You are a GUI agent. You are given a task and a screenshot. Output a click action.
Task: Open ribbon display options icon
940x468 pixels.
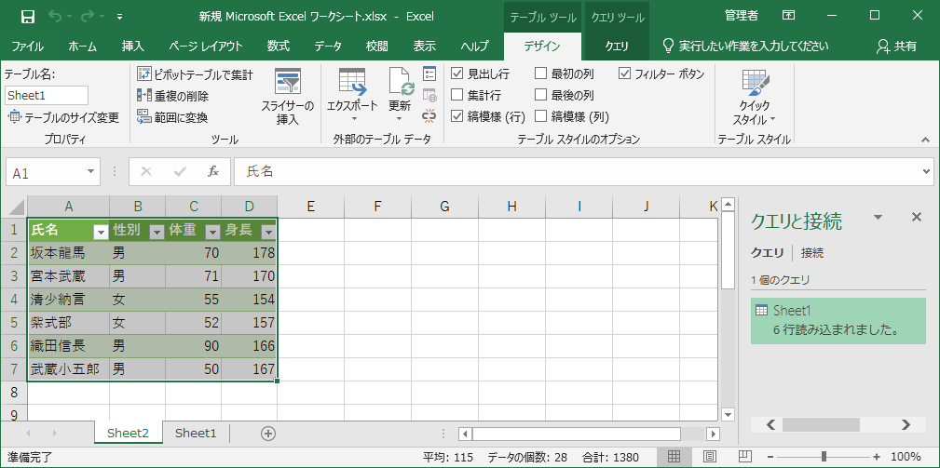click(x=789, y=16)
